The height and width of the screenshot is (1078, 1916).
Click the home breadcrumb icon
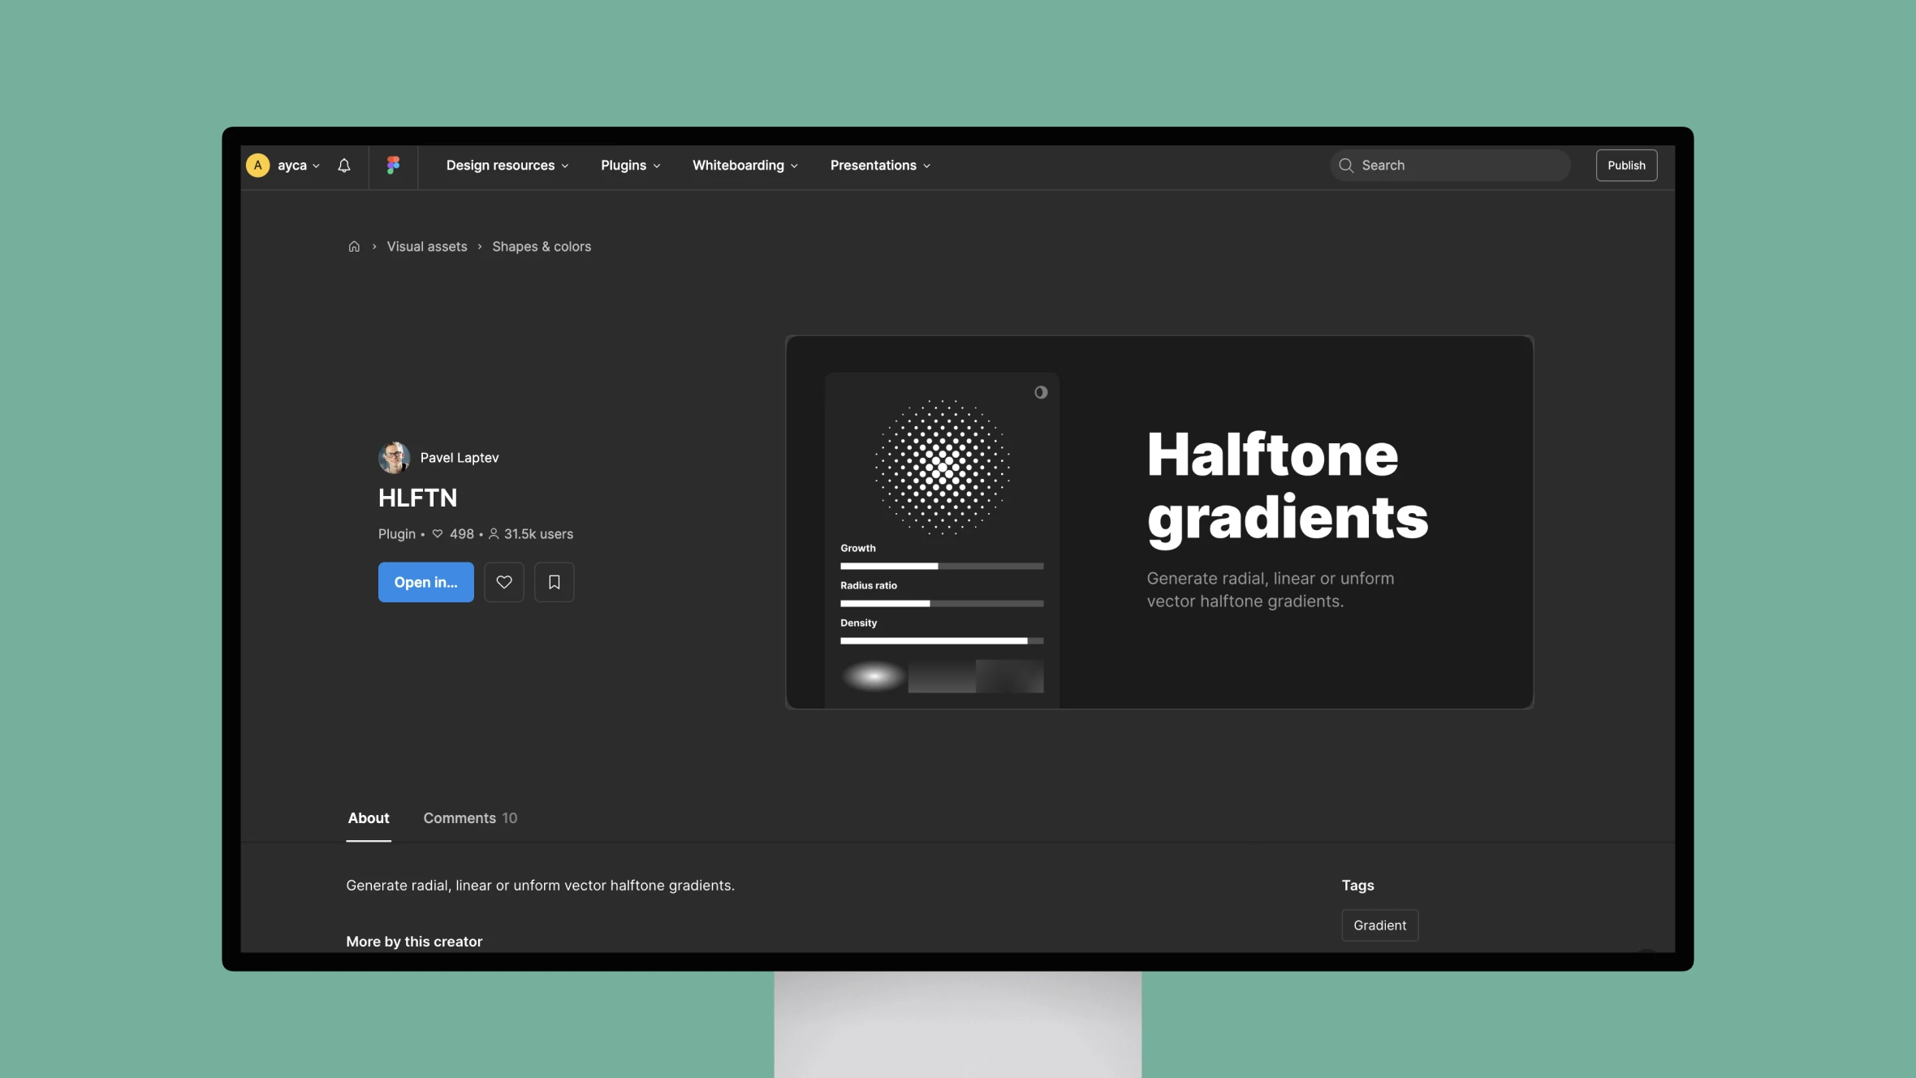[x=352, y=248]
